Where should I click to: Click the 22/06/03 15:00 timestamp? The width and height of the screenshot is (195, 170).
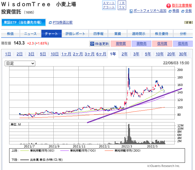pos(176,63)
